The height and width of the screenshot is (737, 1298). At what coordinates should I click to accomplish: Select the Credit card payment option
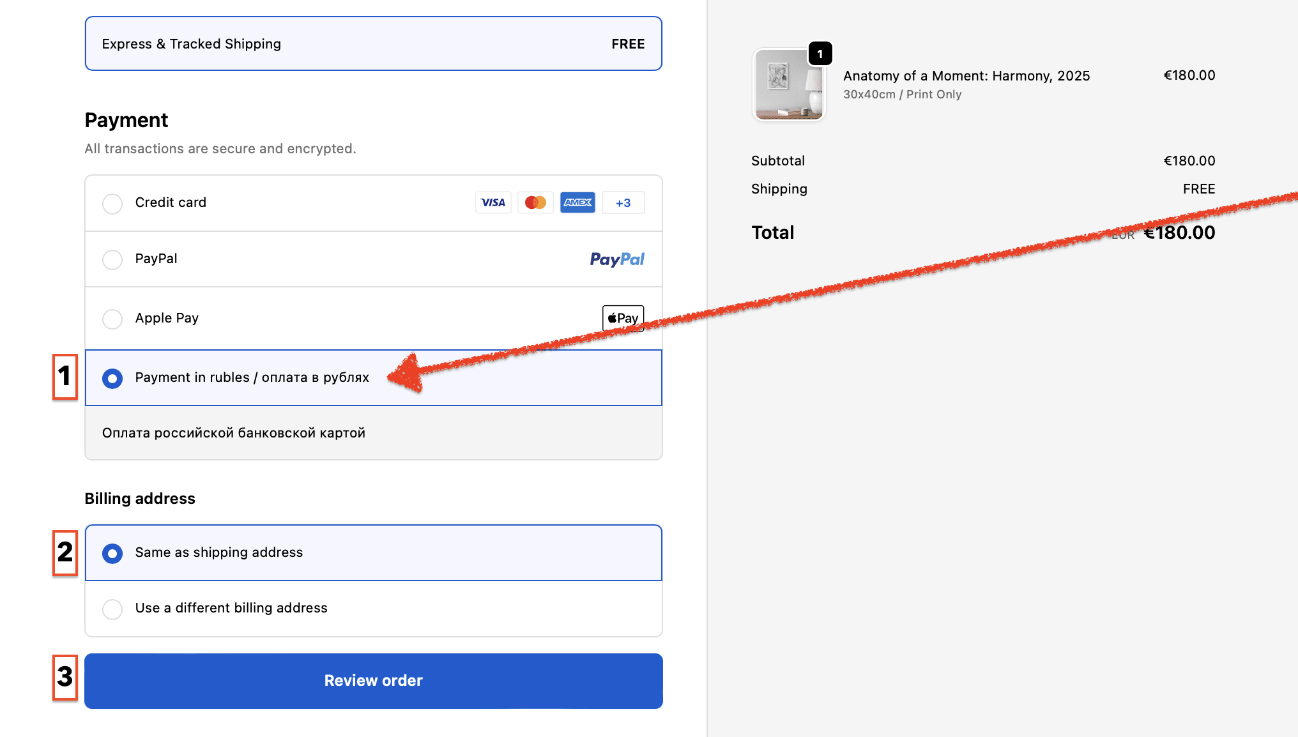pos(112,204)
